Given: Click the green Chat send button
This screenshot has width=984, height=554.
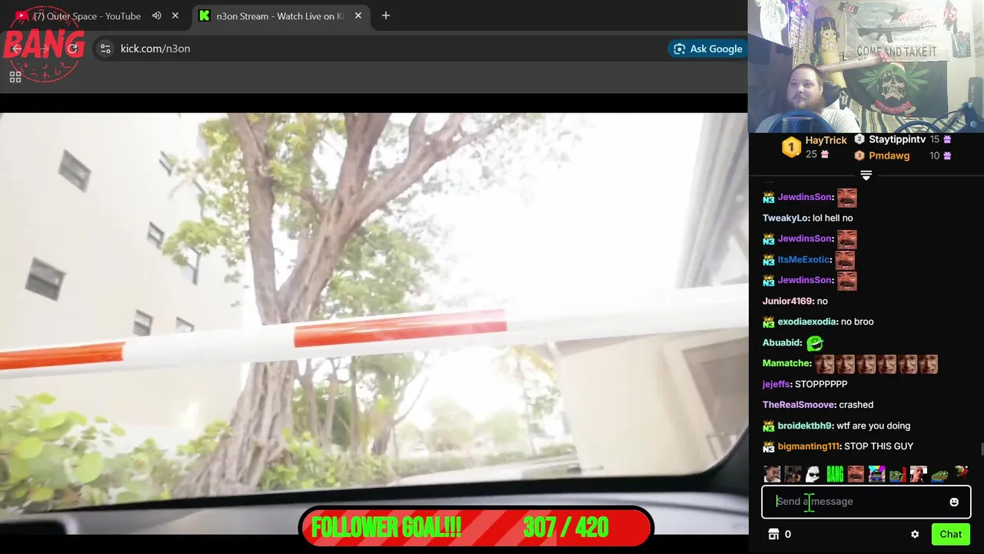Looking at the screenshot, I should pyautogui.click(x=951, y=534).
